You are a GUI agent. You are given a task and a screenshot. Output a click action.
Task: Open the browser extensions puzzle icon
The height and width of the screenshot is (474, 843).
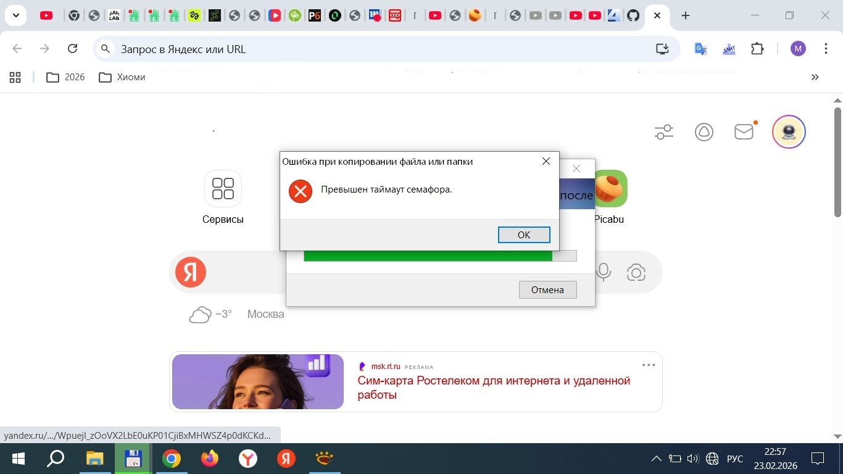point(757,49)
